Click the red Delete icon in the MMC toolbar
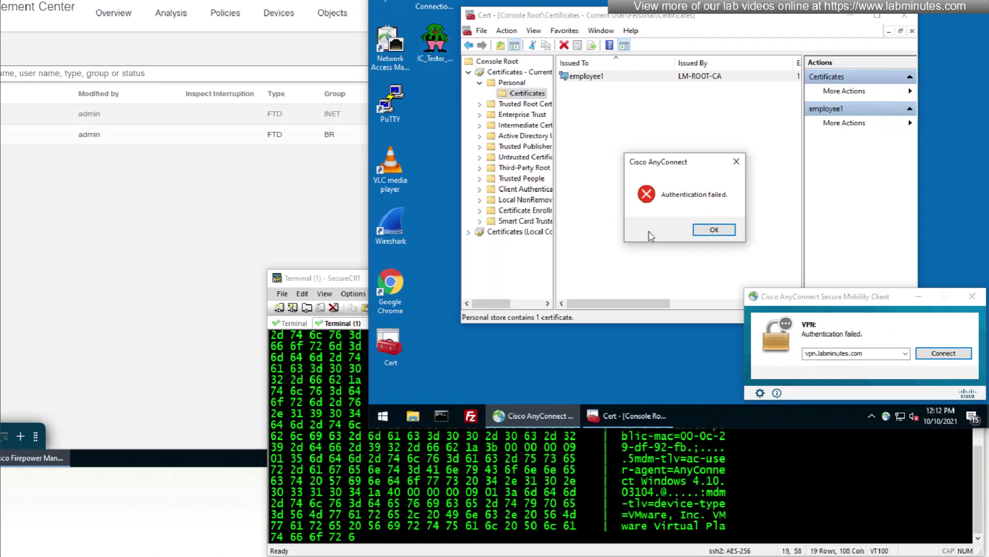 (x=564, y=45)
